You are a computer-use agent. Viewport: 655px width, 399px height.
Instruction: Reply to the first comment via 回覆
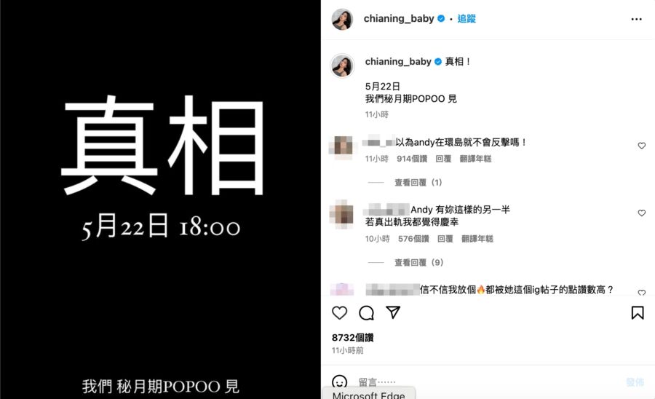443,159
